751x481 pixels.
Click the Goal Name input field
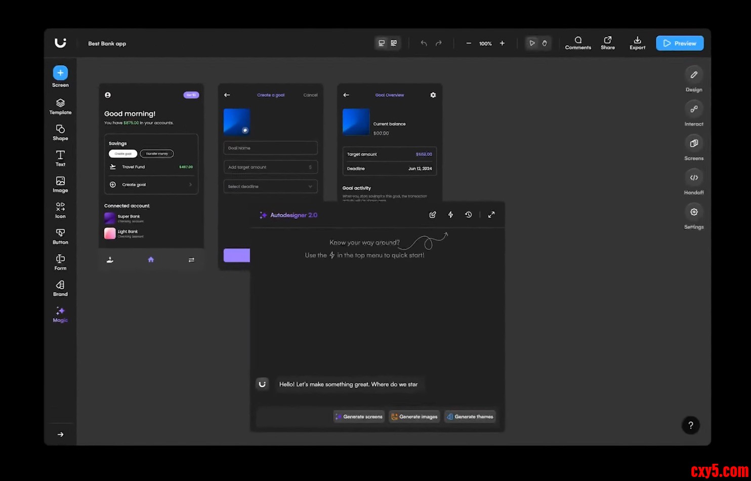click(270, 148)
